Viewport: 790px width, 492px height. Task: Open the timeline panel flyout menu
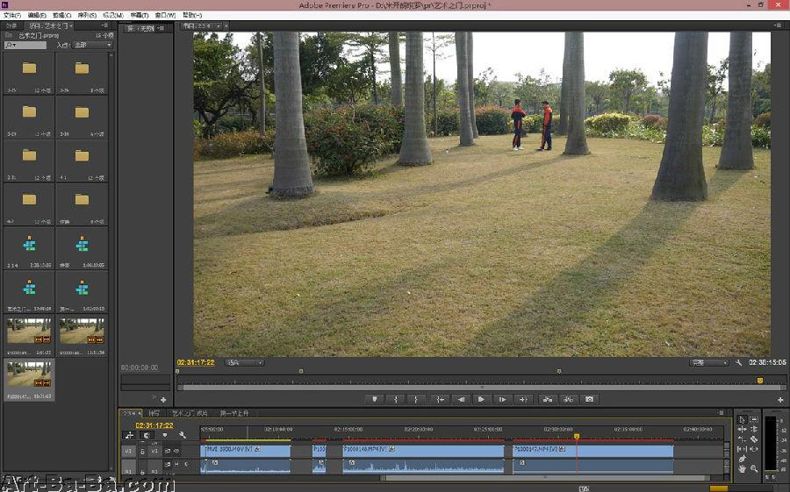click(722, 413)
